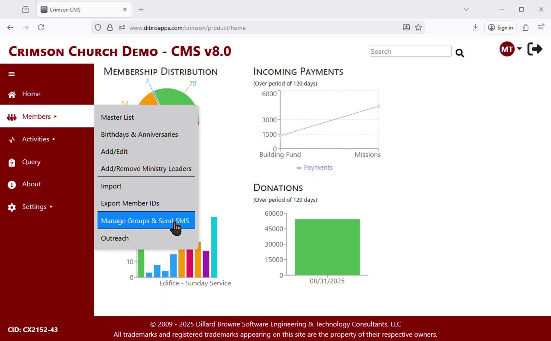Click the hamburger menu icon in sidebar
This screenshot has width=551, height=341.
[12, 74]
